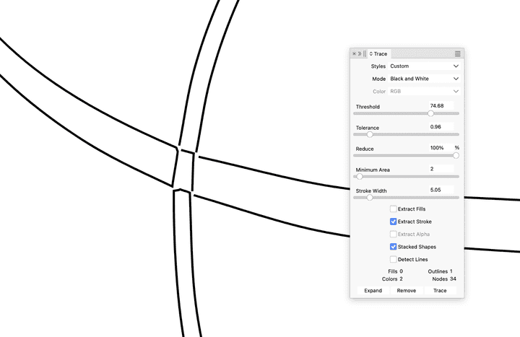Enable the Detect Lines checkbox
520x337 pixels.
[x=393, y=259]
